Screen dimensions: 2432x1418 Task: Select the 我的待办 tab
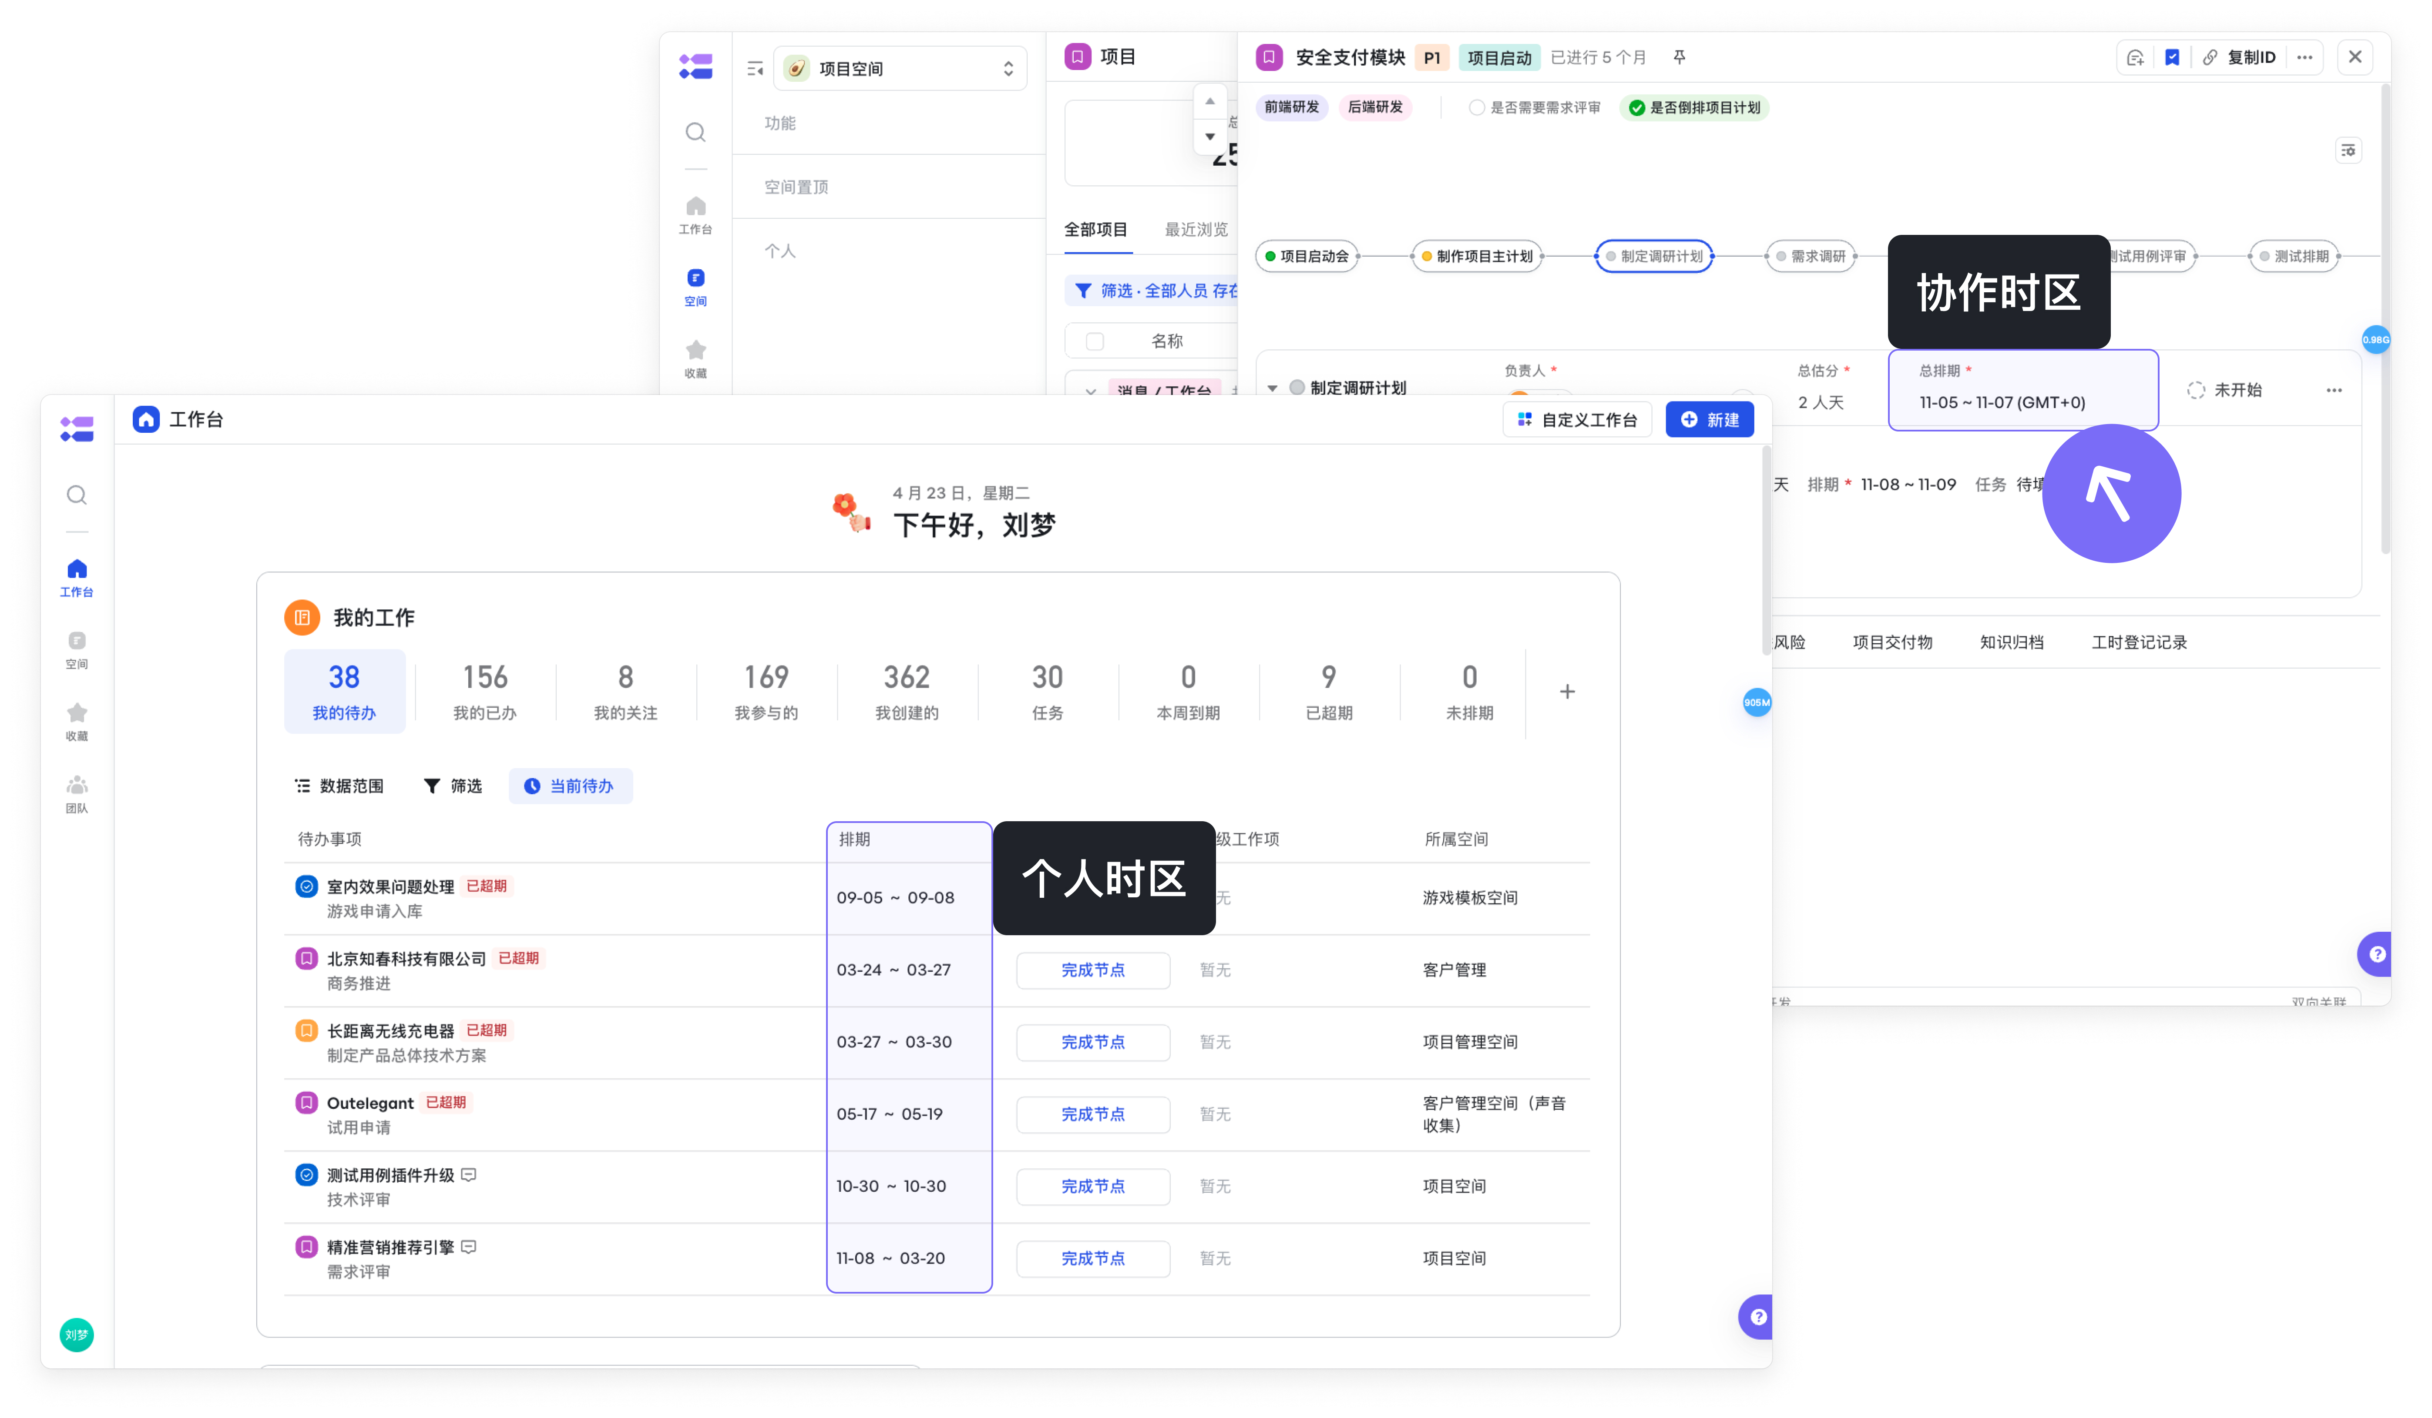pyautogui.click(x=345, y=692)
